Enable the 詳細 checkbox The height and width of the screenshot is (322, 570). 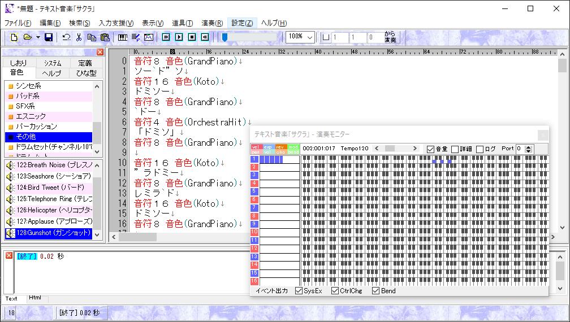(x=455, y=149)
